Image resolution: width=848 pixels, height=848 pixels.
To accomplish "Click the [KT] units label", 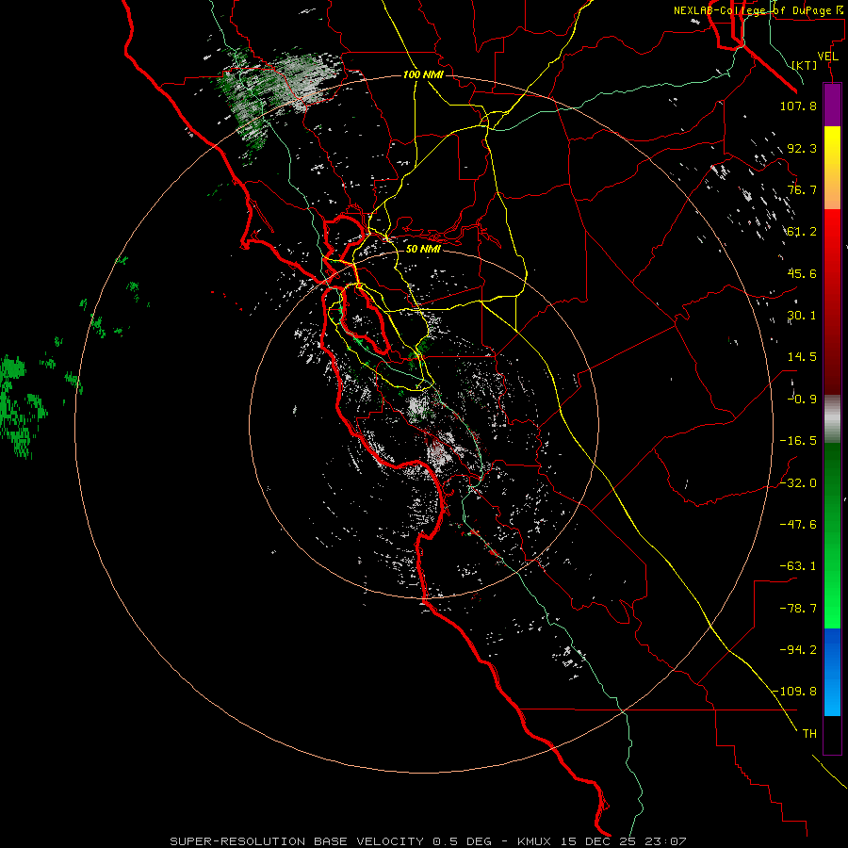I will click(805, 65).
